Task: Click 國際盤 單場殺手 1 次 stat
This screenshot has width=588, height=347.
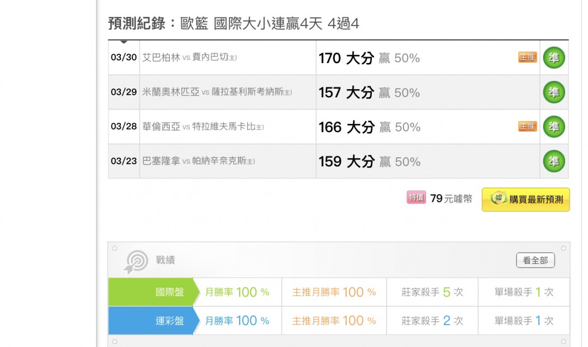Action: coord(524,292)
